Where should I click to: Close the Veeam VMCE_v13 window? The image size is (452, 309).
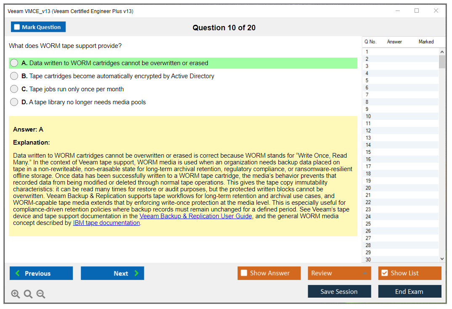(x=436, y=11)
